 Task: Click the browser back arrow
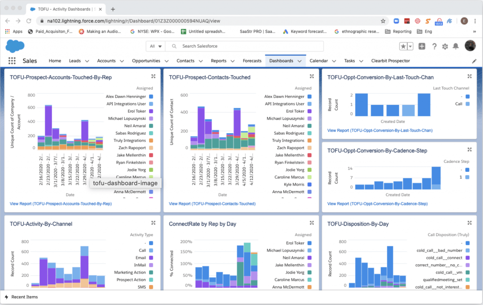[x=8, y=21]
